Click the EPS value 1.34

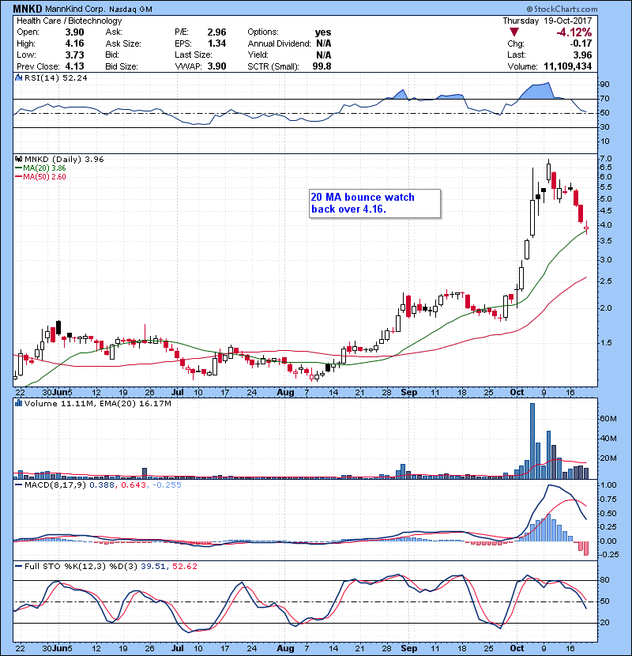[216, 43]
